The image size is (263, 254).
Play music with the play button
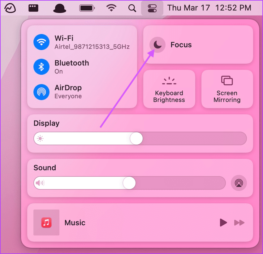223,223
